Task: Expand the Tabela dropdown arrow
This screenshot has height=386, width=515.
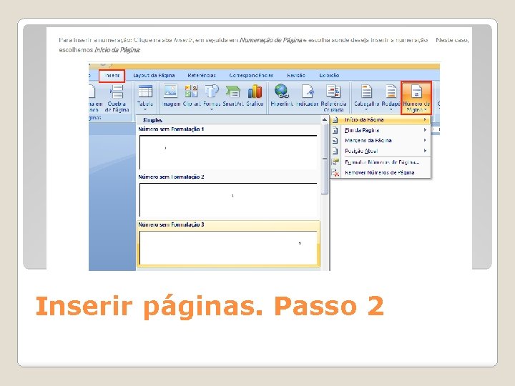Action: coord(145,109)
